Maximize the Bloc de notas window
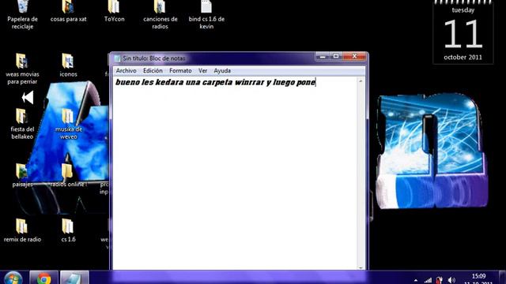 [336, 56]
